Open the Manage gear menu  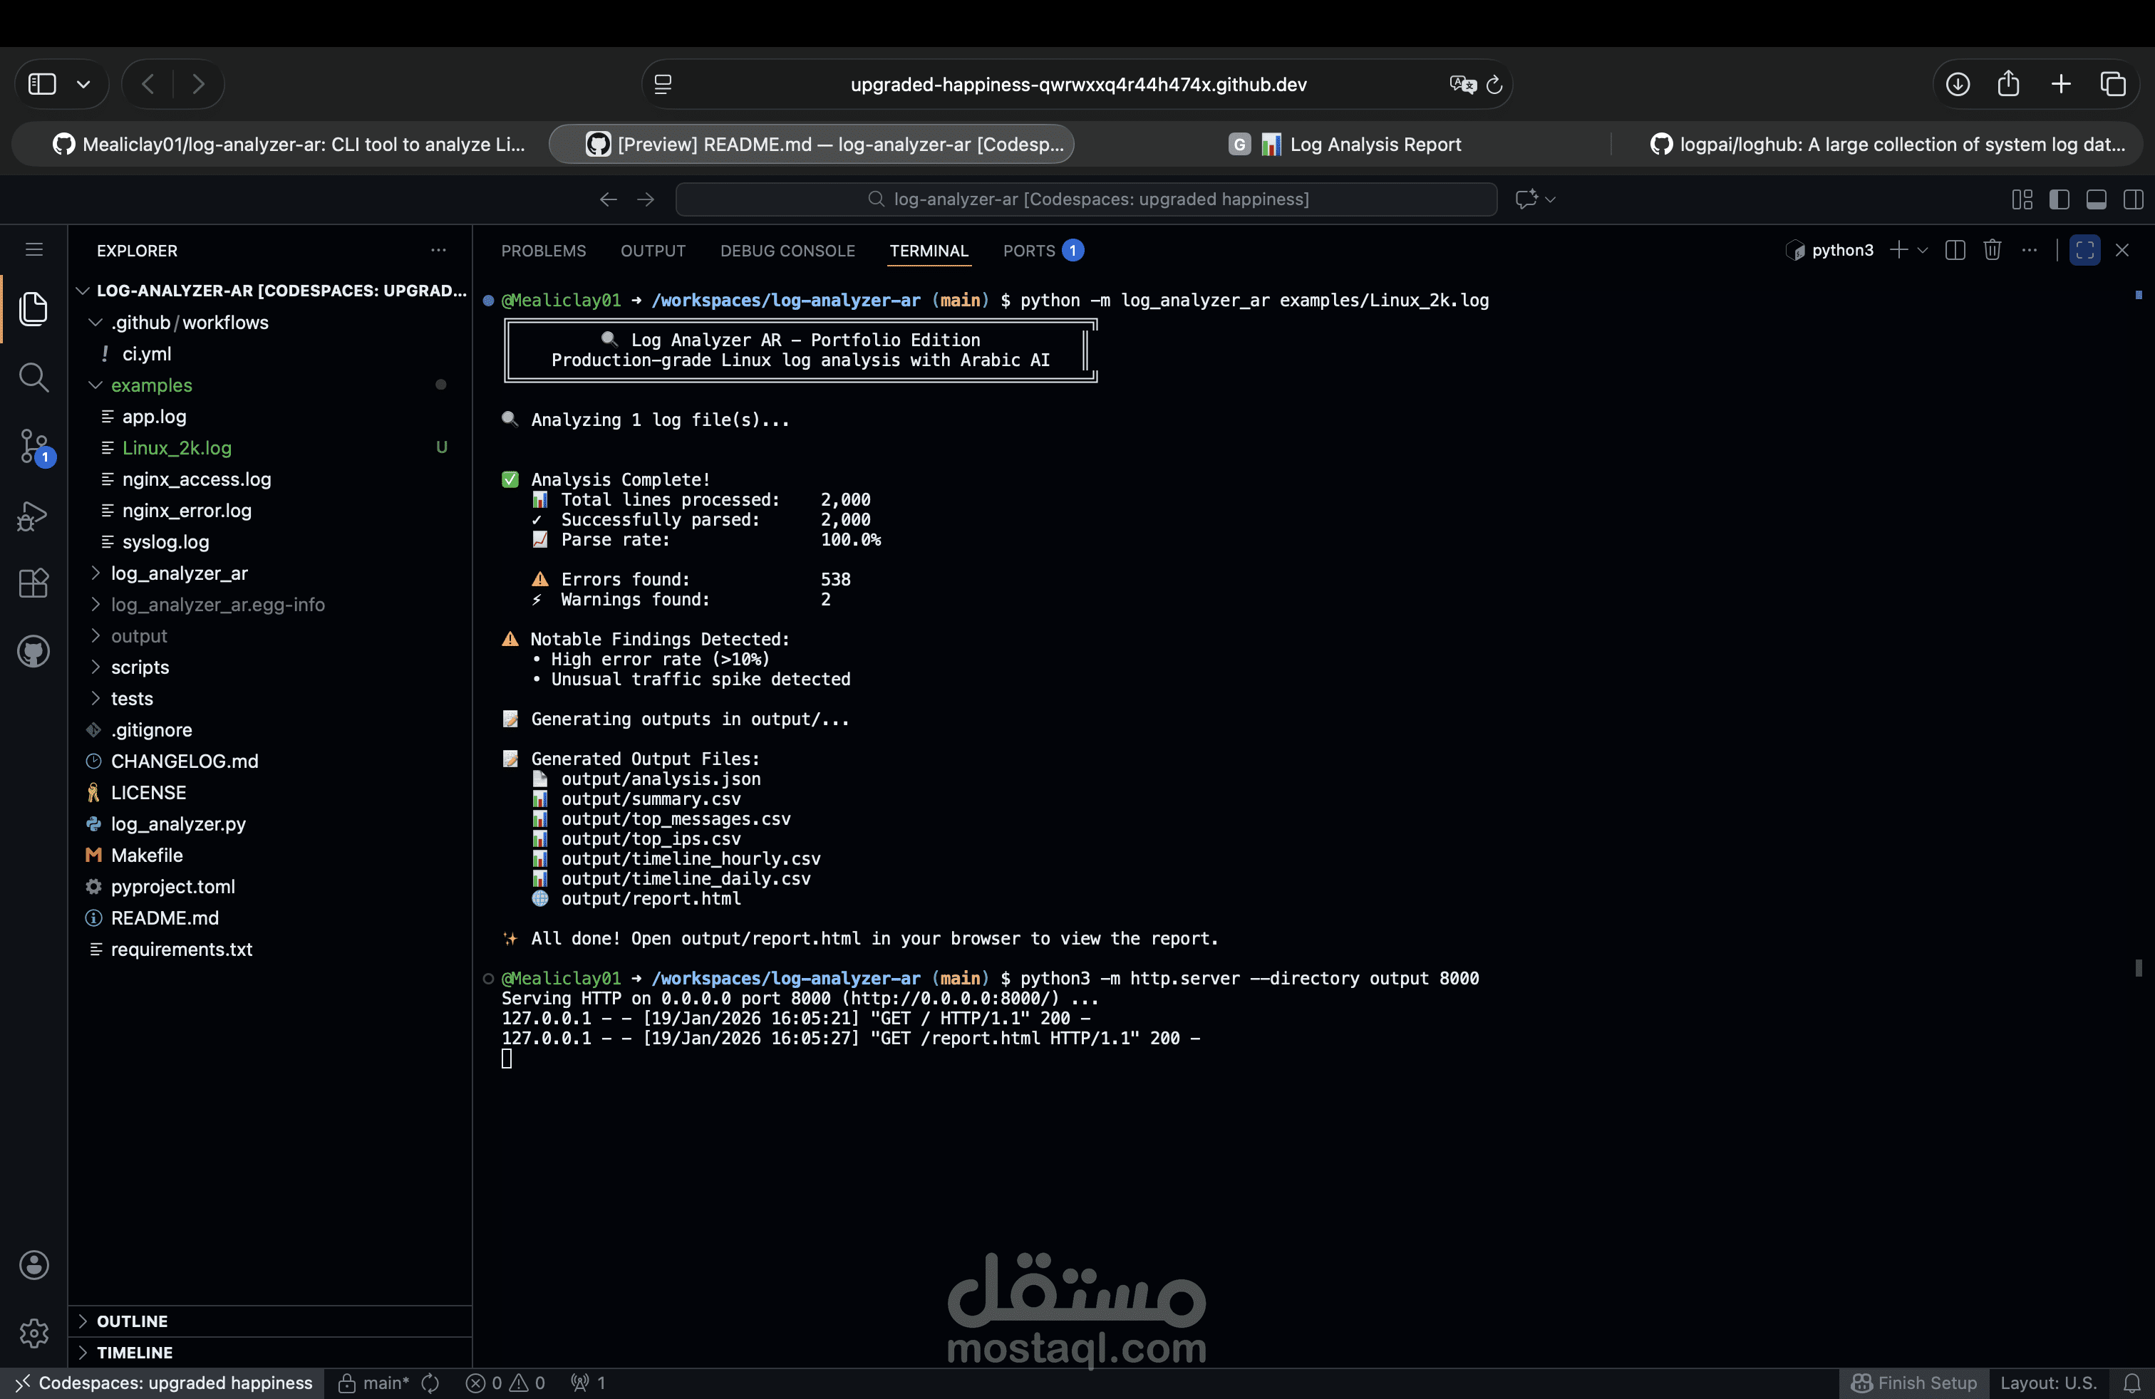[x=33, y=1333]
